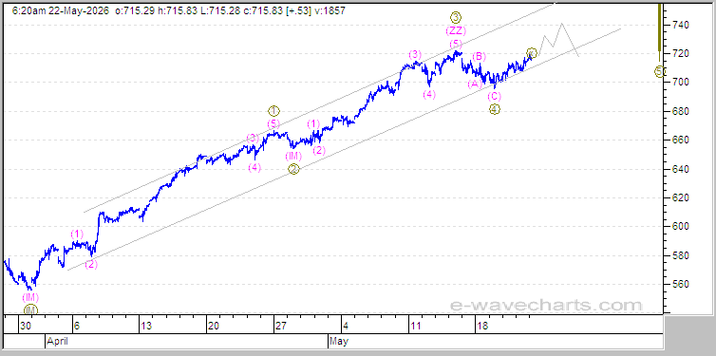Click pink (5) label directly under circled 1
The height and width of the screenshot is (356, 716).
point(273,123)
